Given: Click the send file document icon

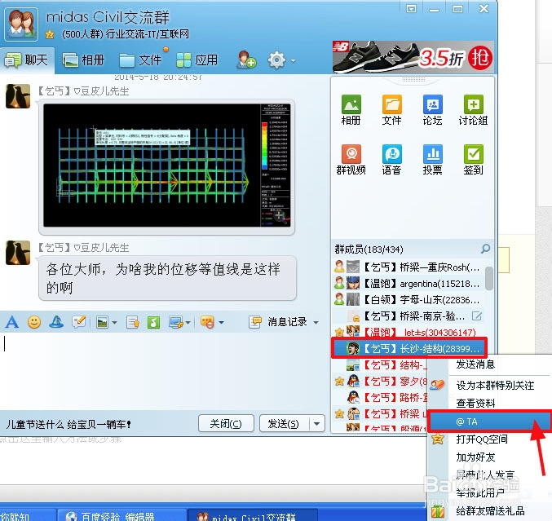Looking at the screenshot, I should tap(133, 322).
